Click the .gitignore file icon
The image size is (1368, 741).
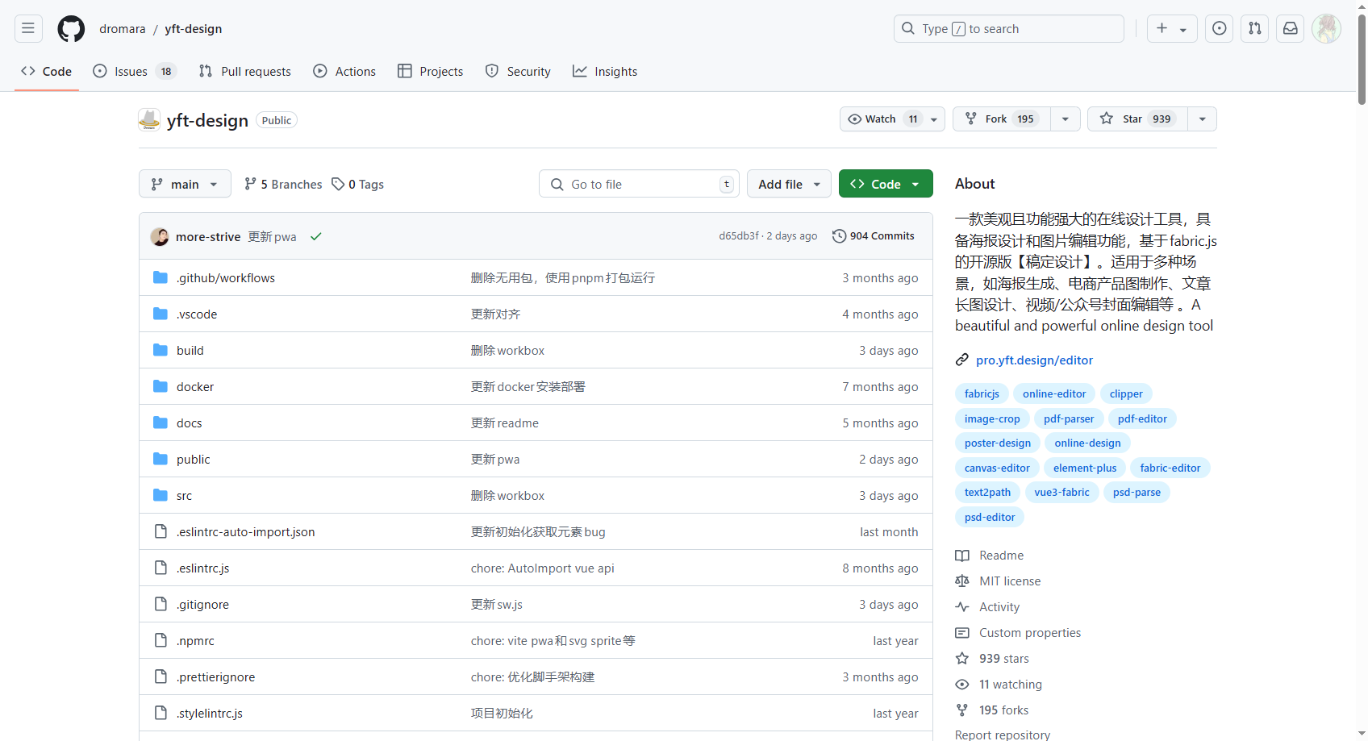click(161, 604)
